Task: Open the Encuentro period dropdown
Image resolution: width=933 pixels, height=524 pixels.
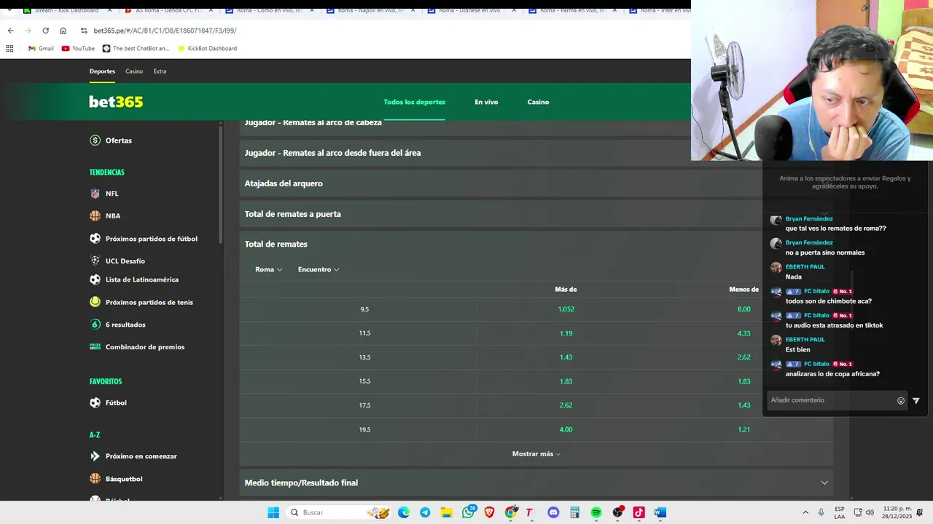Action: (319, 269)
